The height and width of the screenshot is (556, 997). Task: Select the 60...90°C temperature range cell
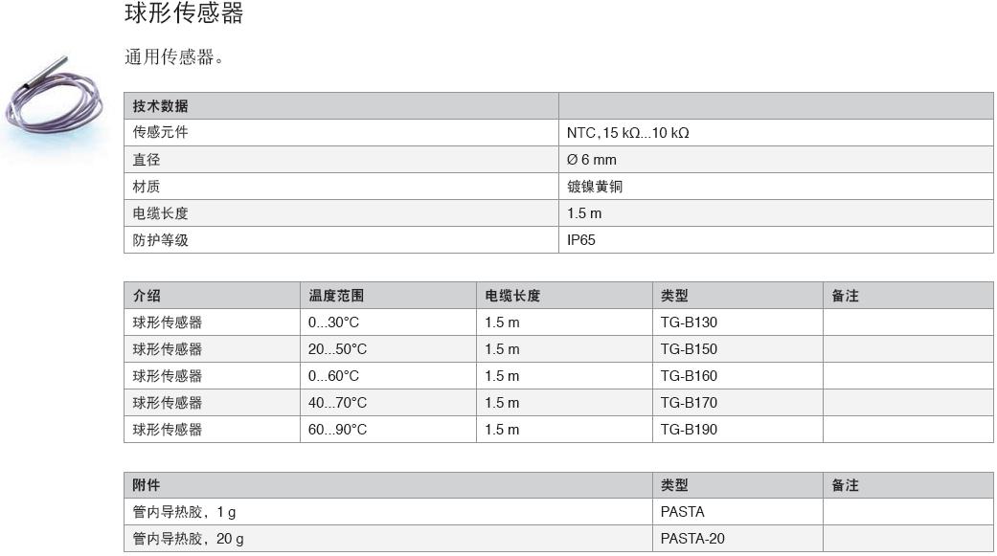pos(337,430)
